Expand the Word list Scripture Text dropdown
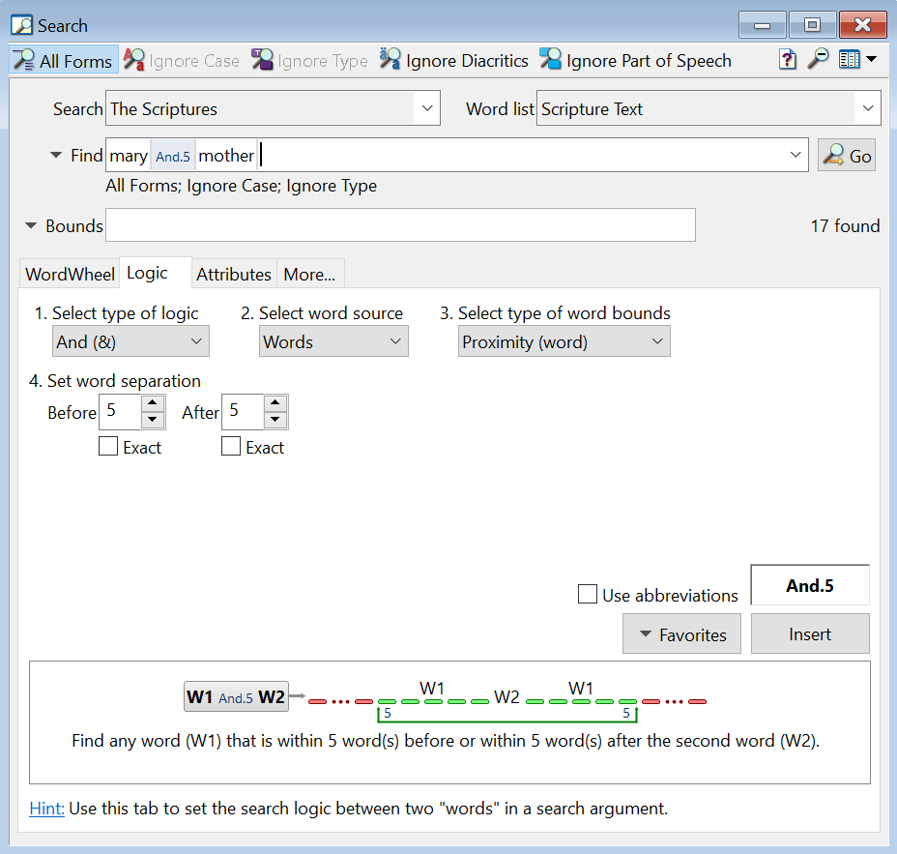Viewport: 897px width, 854px height. (x=867, y=108)
